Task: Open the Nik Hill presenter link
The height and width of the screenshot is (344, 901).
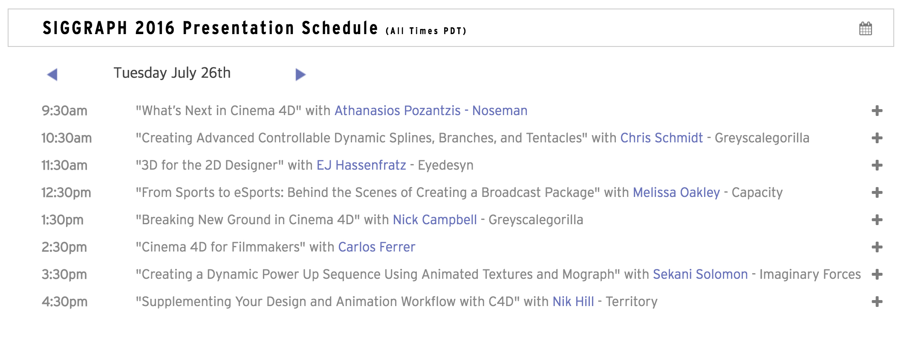Action: [573, 302]
